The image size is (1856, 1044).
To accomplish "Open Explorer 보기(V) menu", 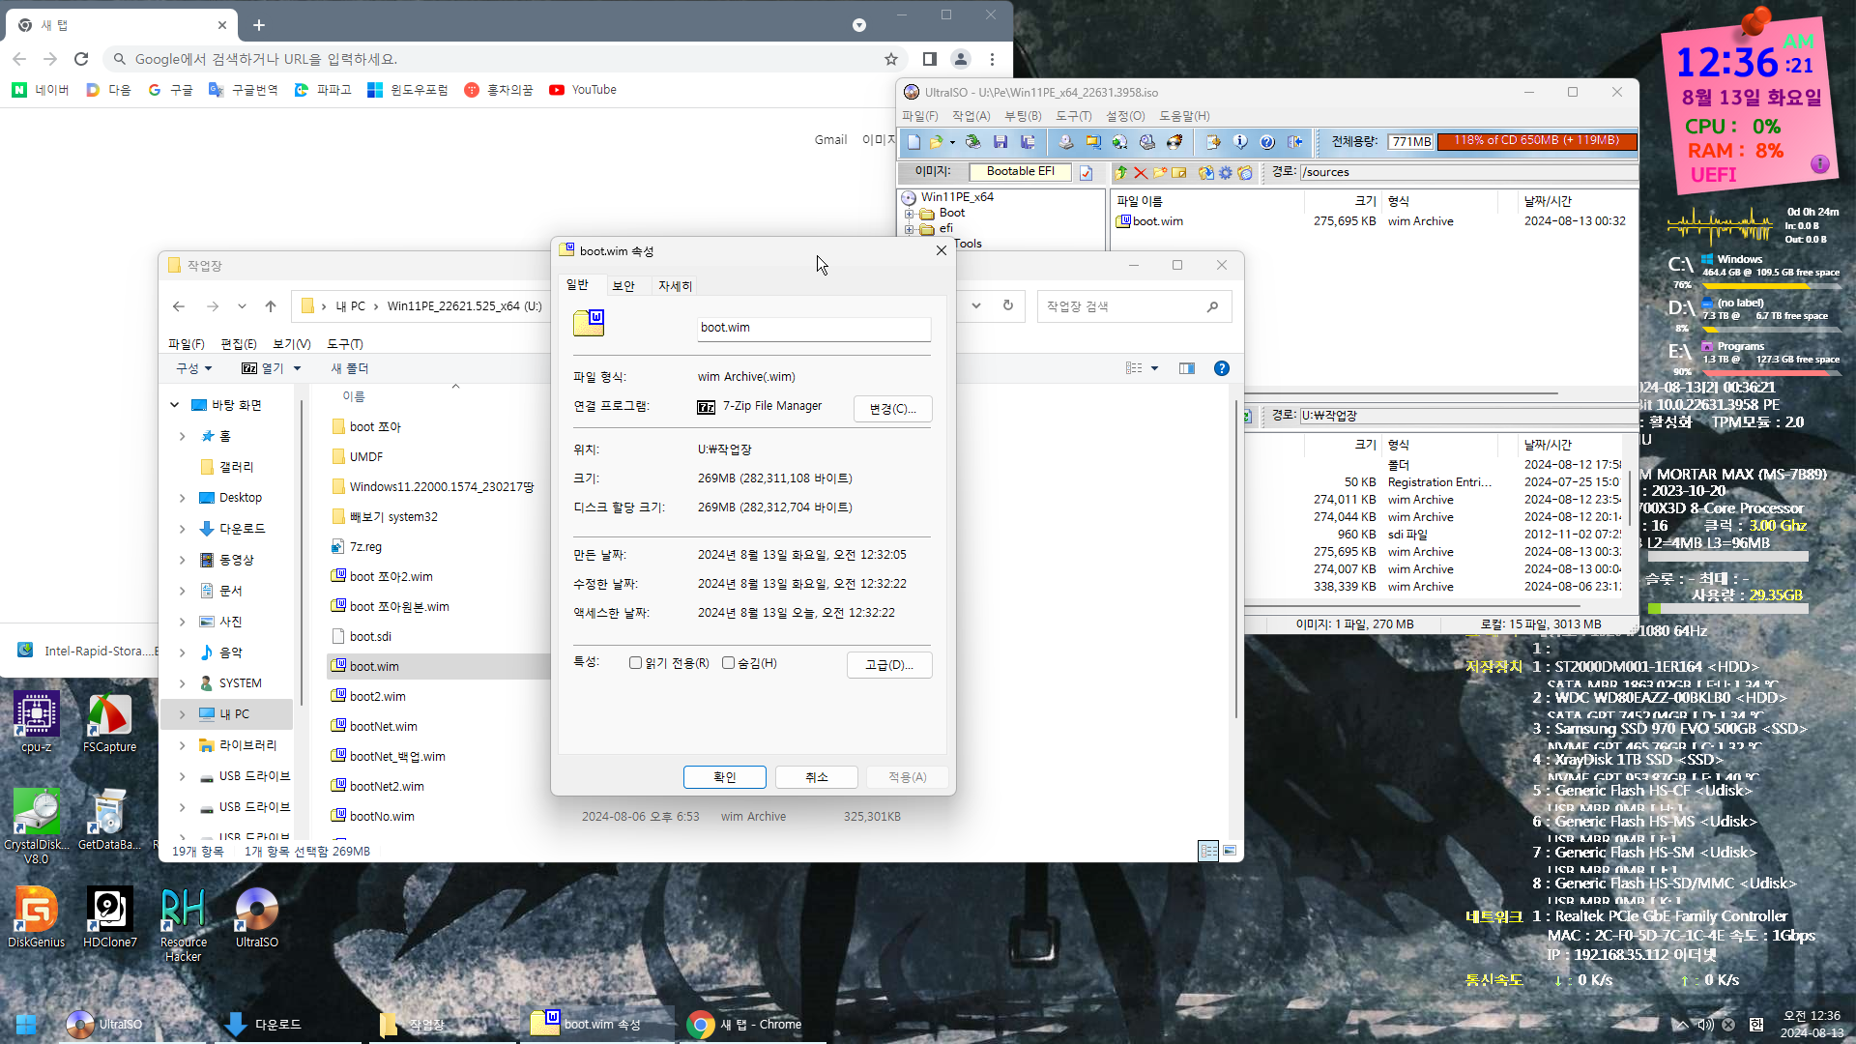I will tap(291, 344).
